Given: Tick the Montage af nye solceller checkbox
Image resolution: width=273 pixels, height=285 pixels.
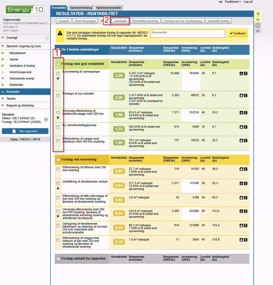Looking at the screenshot, I should 58,96.
